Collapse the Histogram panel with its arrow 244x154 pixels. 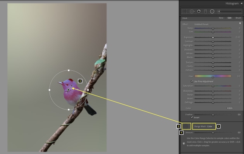(x=241, y=3)
